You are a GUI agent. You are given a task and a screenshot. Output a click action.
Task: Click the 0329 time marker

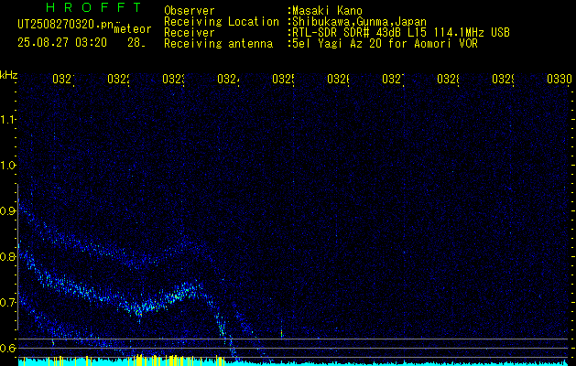(x=504, y=79)
